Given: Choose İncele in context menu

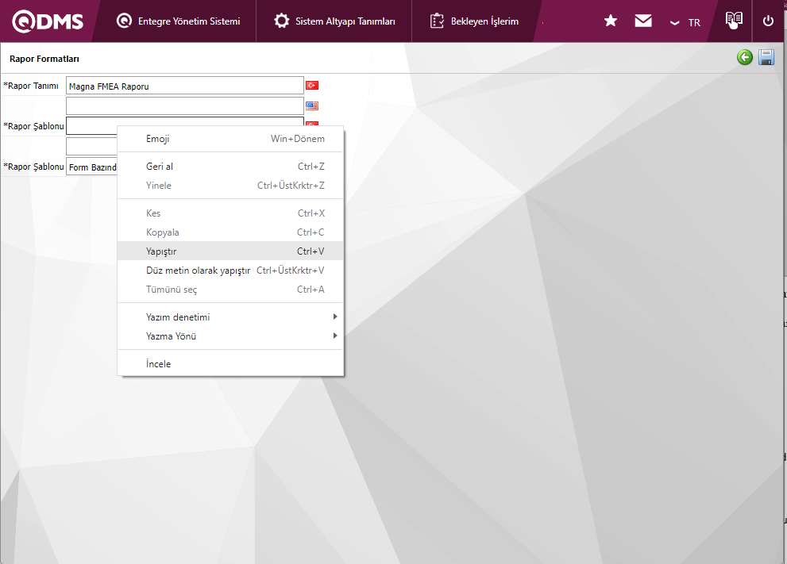Looking at the screenshot, I should click(x=230, y=364).
